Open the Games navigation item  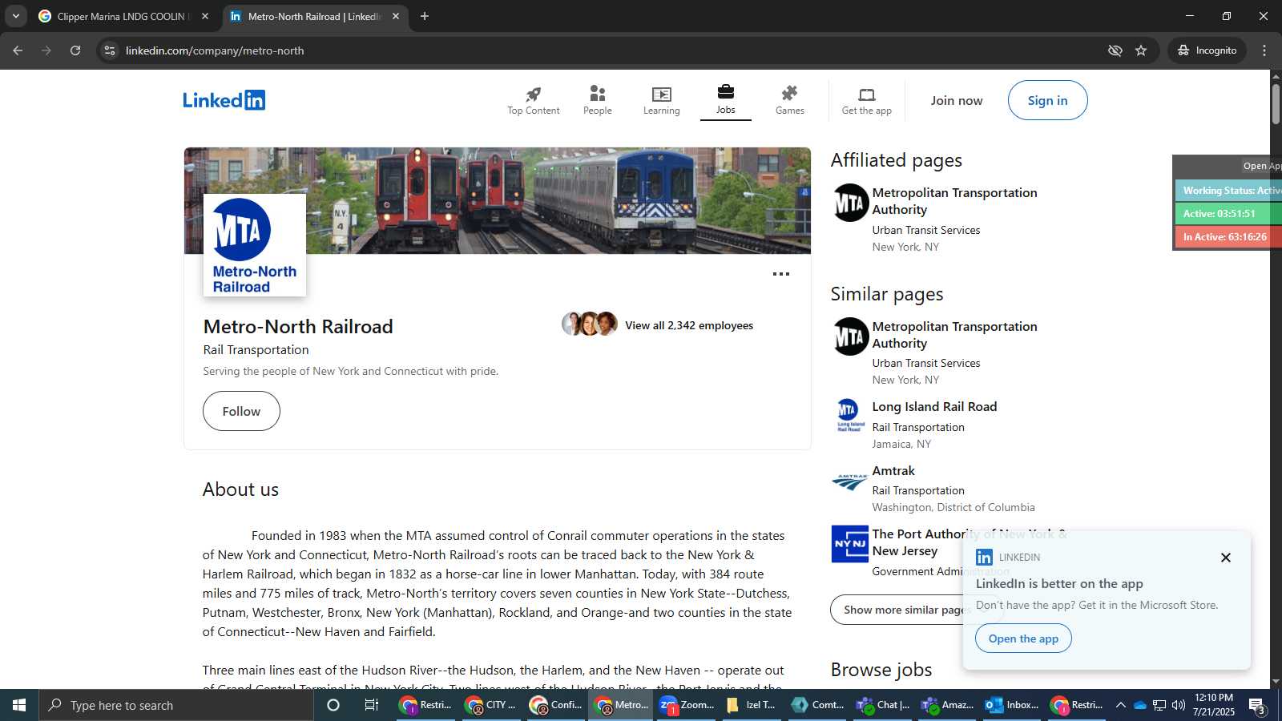click(x=789, y=101)
